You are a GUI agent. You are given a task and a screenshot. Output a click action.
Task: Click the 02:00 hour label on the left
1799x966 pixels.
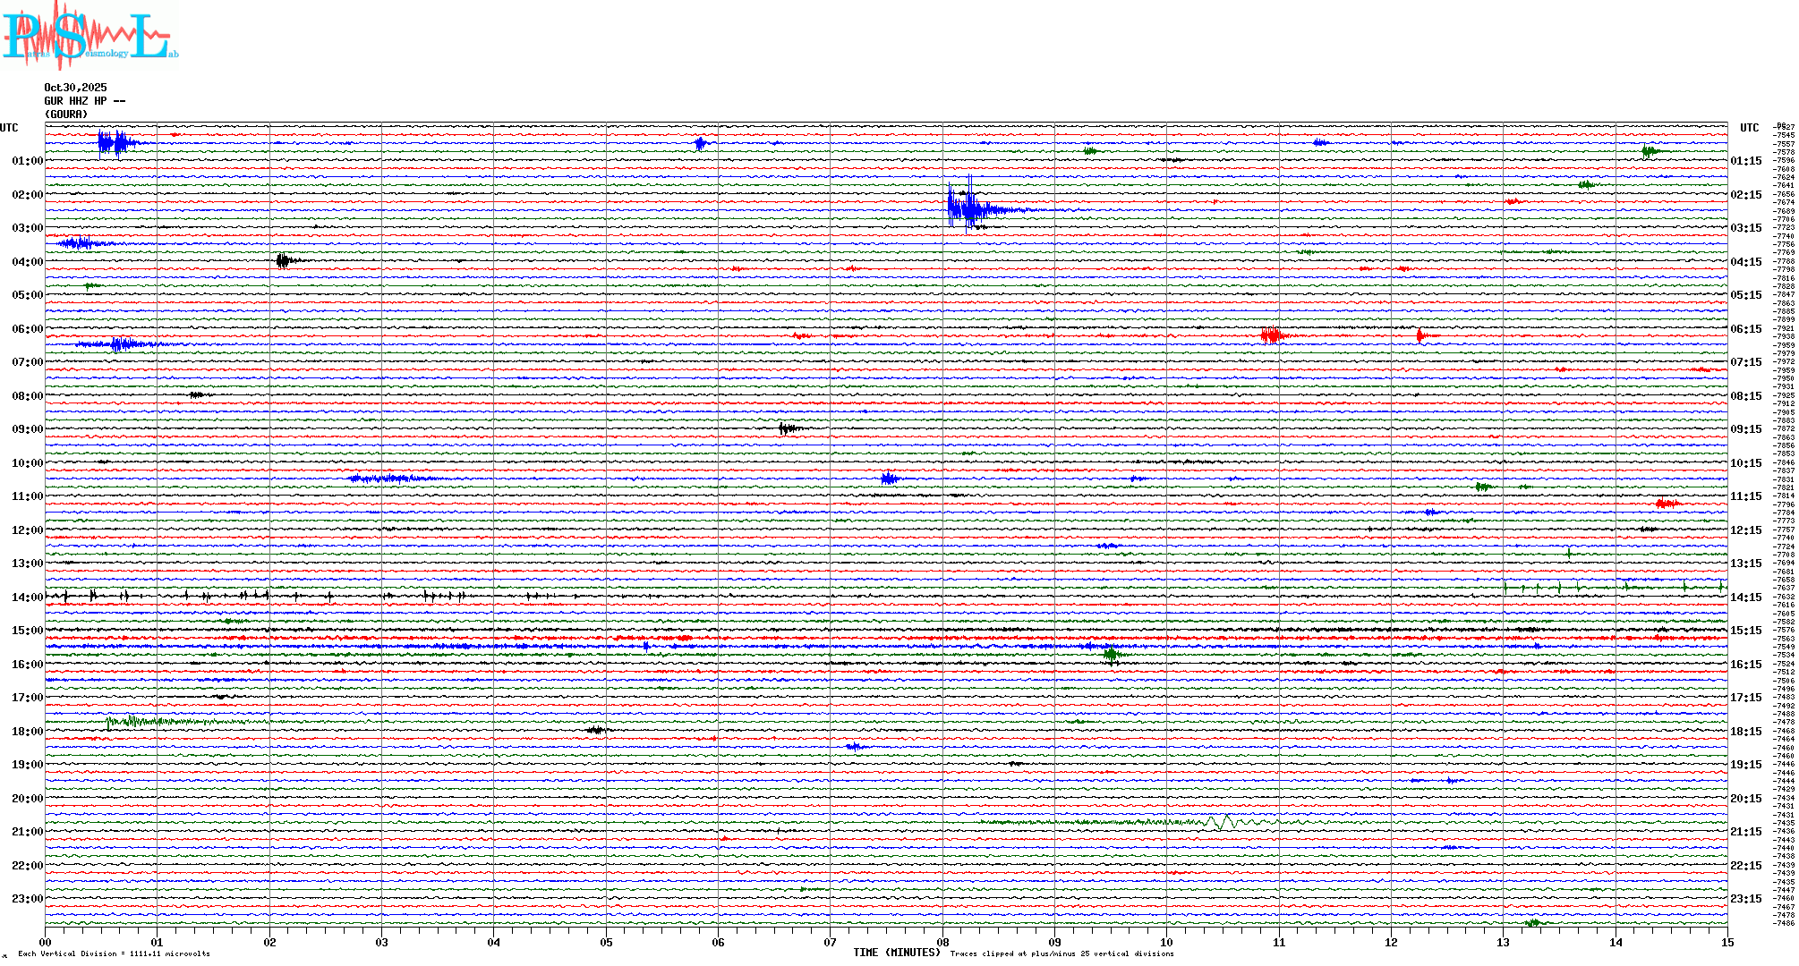click(x=27, y=195)
